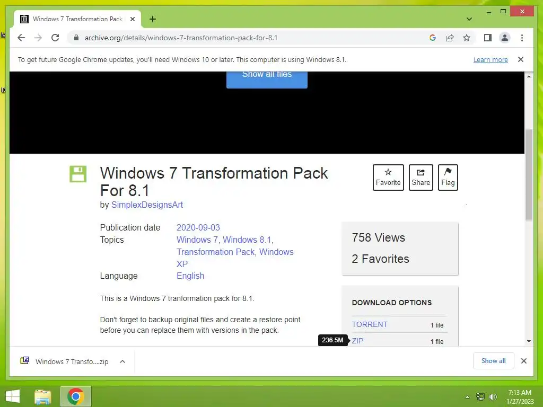Click the page title heading text
Screen dimensions: 543x407
214,182
